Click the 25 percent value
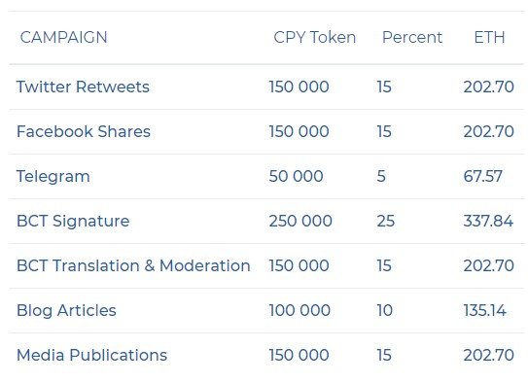The image size is (528, 383). pyautogui.click(x=386, y=221)
